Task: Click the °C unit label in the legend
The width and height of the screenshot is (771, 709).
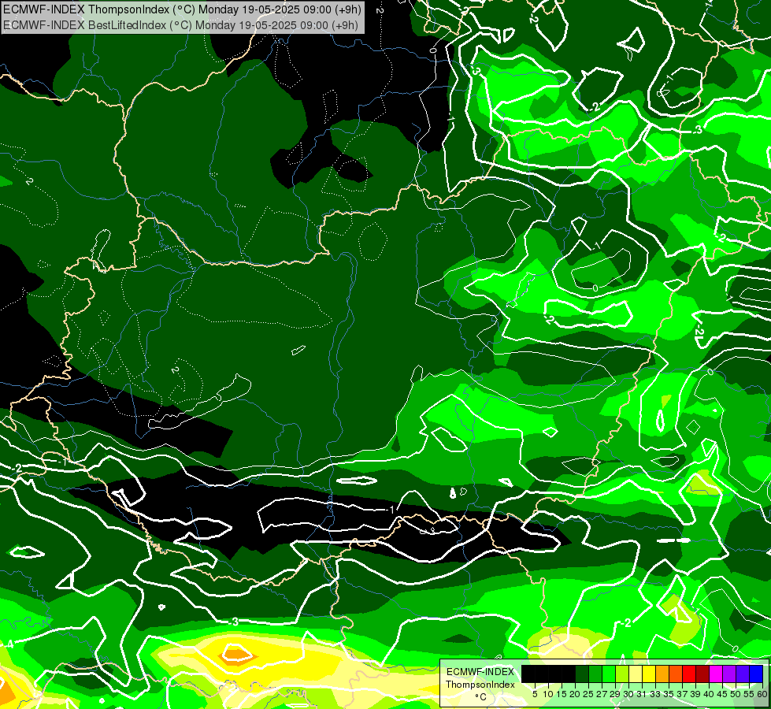Action: point(481,697)
